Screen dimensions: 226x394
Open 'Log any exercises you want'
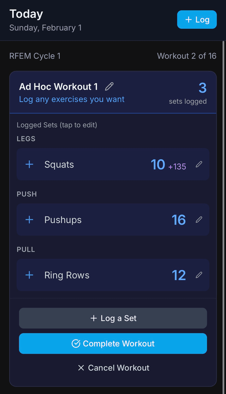click(x=72, y=99)
